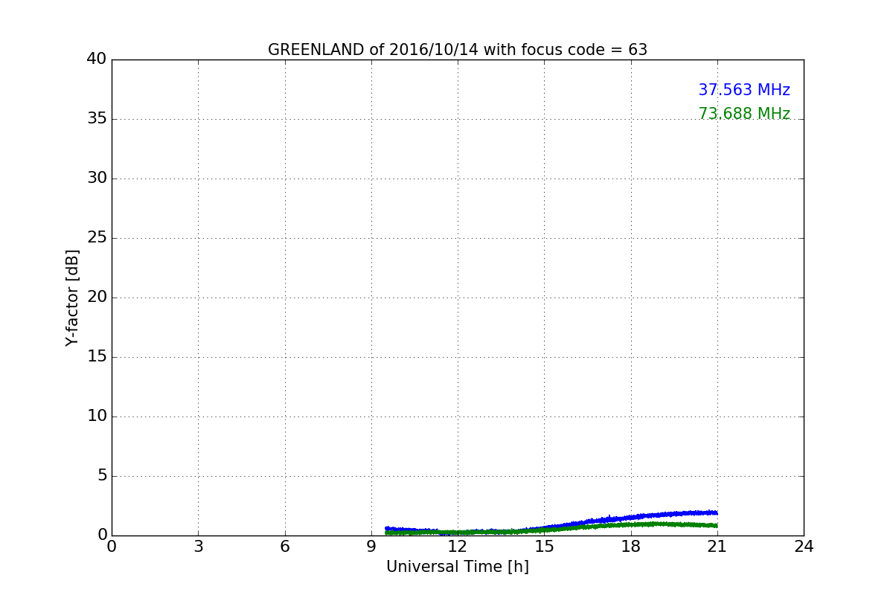Select the green legend label 73.688 MHz
The width and height of the screenshot is (893, 595).
(x=744, y=114)
